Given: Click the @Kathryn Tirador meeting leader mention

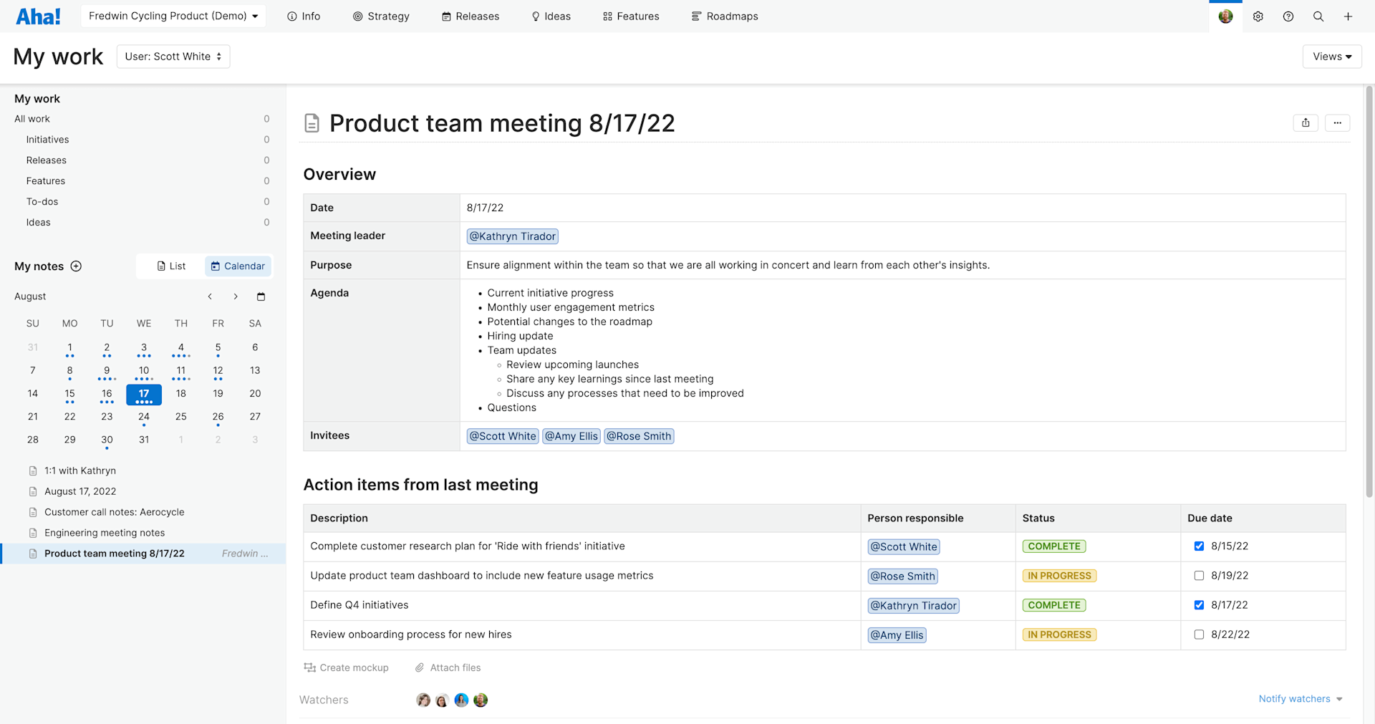Looking at the screenshot, I should (512, 236).
